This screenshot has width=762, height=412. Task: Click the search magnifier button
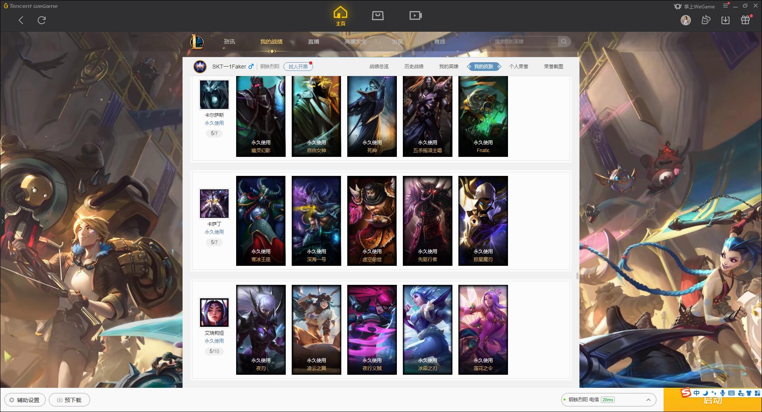pyautogui.click(x=564, y=42)
